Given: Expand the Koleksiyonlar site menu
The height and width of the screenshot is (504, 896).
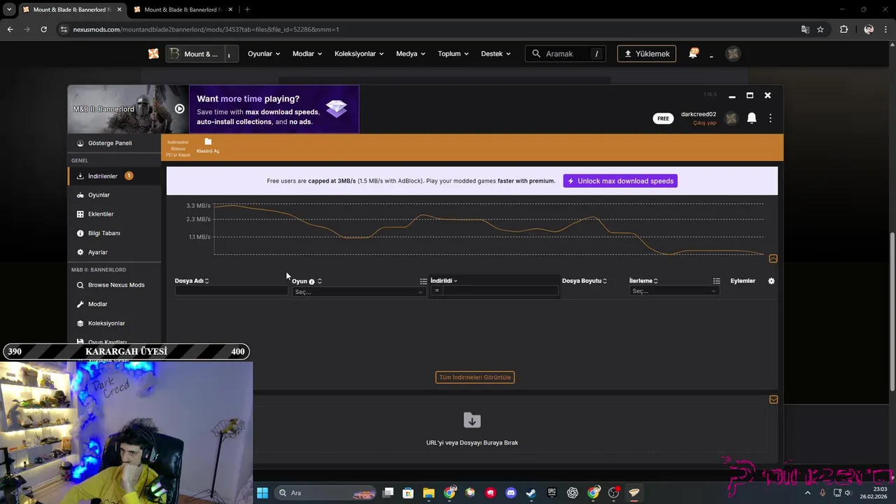Looking at the screenshot, I should [359, 54].
